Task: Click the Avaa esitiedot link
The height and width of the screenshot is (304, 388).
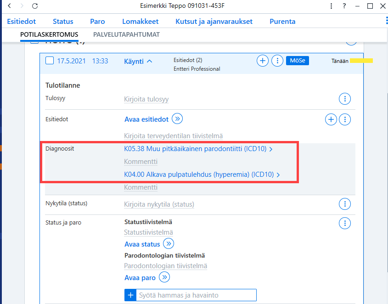Action: [x=146, y=119]
